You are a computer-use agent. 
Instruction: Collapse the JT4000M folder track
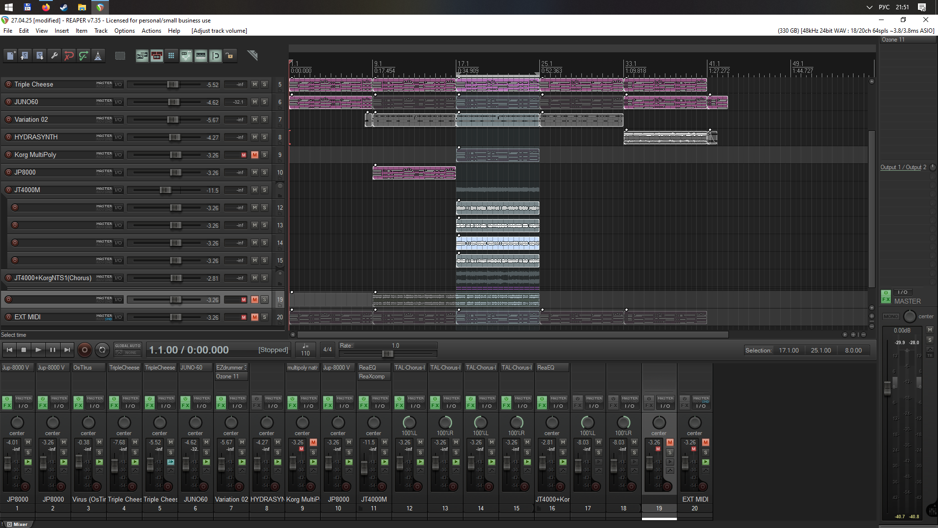pyautogui.click(x=280, y=186)
